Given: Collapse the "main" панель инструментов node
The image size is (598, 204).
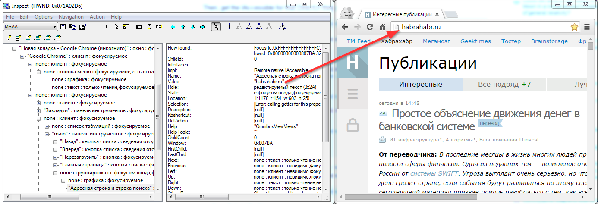Looking at the screenshot, I should point(47,134).
